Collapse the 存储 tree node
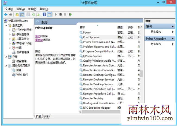 pos(6,57)
